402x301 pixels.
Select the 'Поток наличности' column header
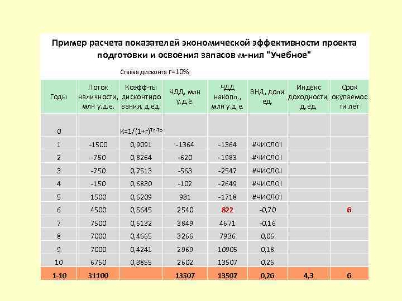point(98,97)
